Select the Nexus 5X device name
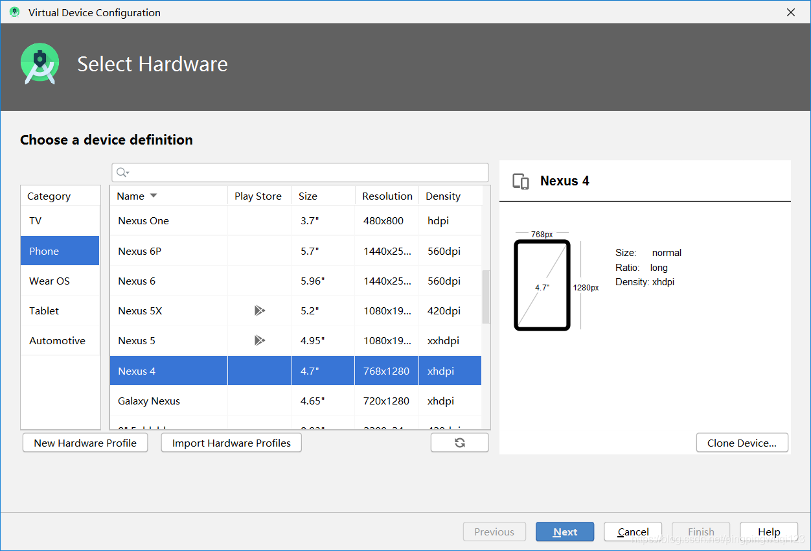This screenshot has width=811, height=551. (x=140, y=311)
